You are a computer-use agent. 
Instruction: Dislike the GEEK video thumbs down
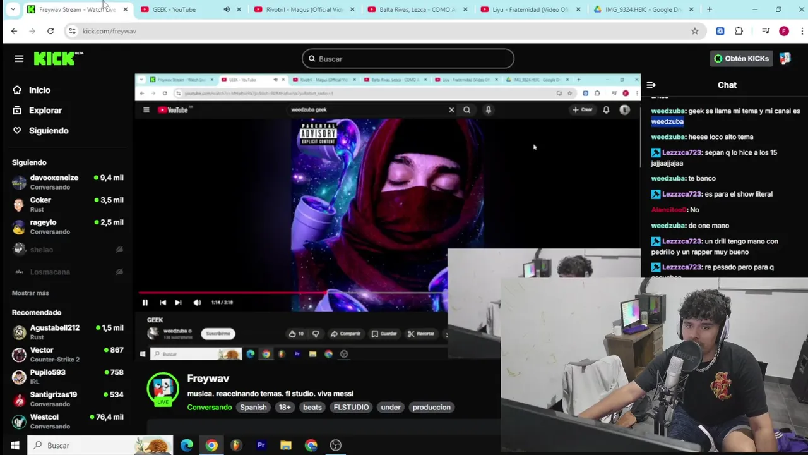pos(316,334)
